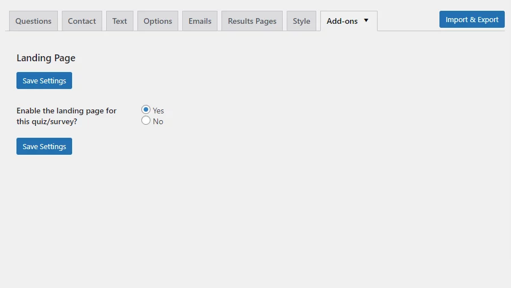Screen dimensions: 511x288
Task: Click the Import & Export button
Action: click(472, 19)
